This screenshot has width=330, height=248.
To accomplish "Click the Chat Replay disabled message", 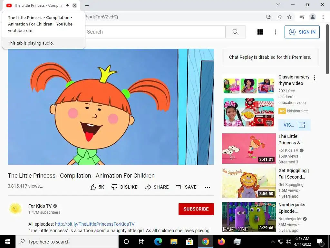I will click(270, 57).
